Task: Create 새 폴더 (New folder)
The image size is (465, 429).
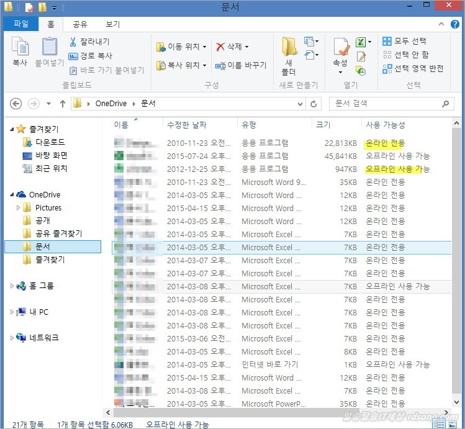Action: click(289, 56)
